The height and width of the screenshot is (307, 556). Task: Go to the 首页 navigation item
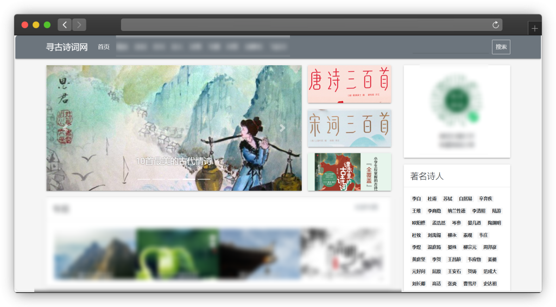click(x=104, y=47)
